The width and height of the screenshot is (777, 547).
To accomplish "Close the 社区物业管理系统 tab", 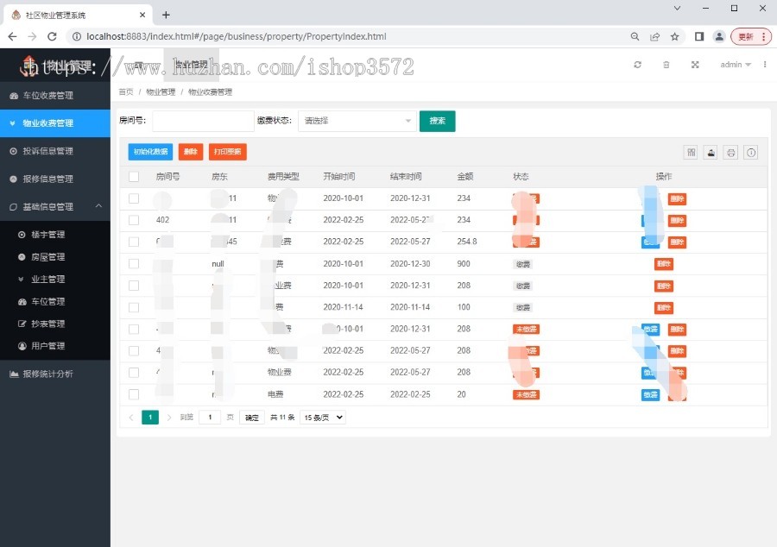I will 142,15.
